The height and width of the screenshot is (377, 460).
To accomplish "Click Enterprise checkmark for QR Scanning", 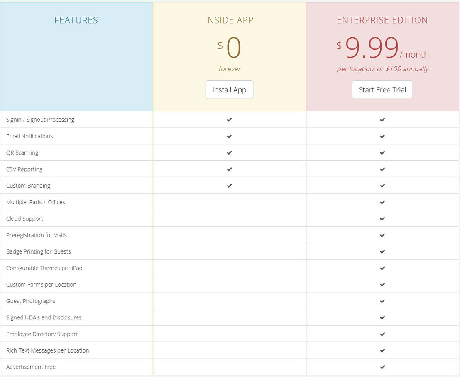I will coord(382,153).
